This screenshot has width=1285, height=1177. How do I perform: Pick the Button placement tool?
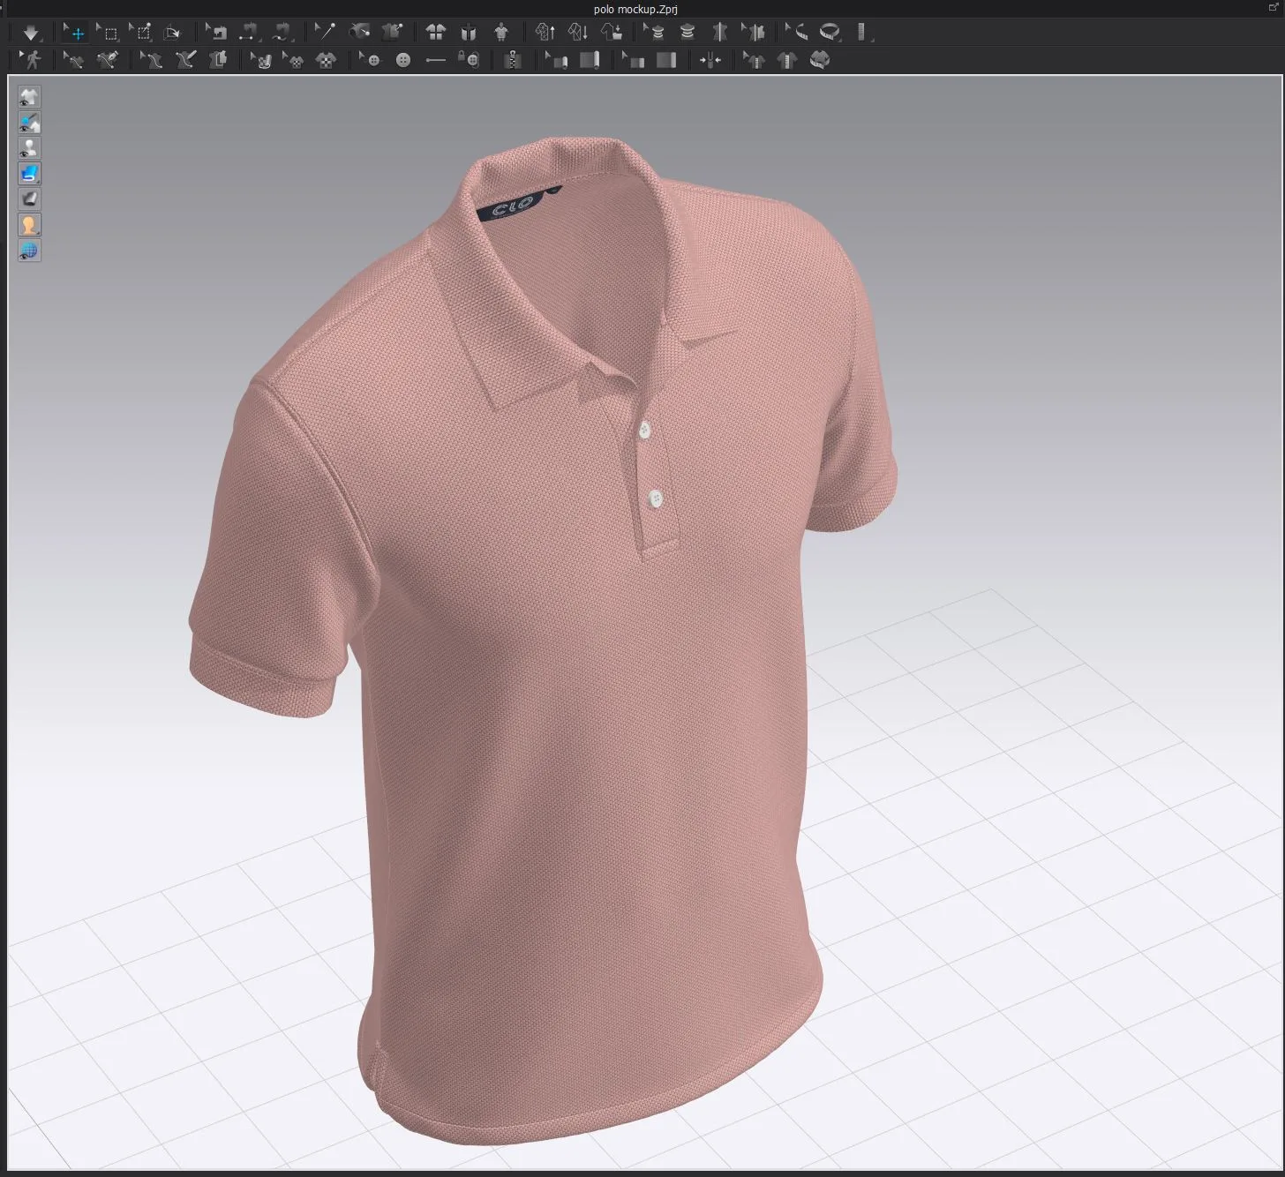coord(403,60)
